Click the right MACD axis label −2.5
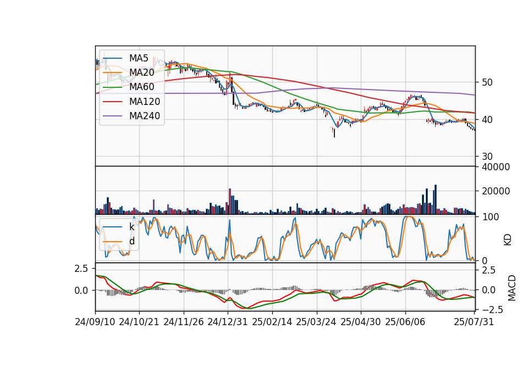The image size is (528, 379). pyautogui.click(x=493, y=309)
